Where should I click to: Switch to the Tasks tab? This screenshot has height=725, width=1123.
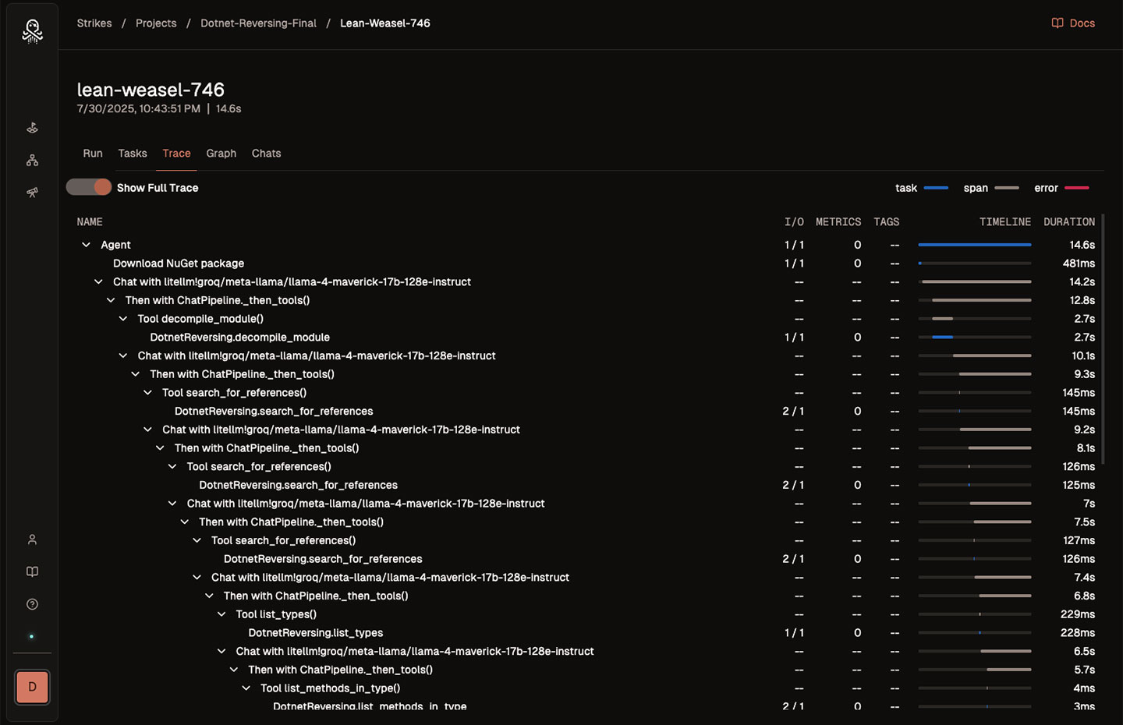coord(133,154)
